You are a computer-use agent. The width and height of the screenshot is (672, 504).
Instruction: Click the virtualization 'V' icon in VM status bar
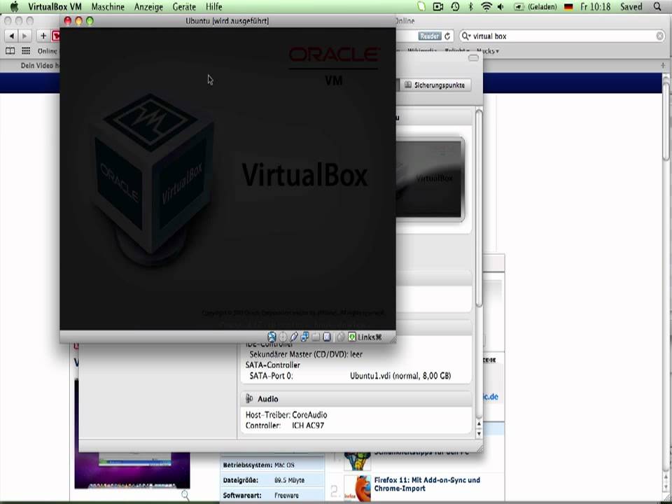tap(327, 337)
